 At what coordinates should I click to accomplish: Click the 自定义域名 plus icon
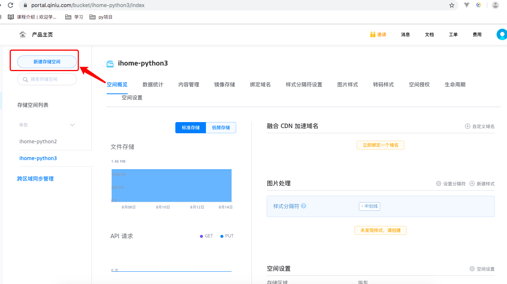coord(467,126)
